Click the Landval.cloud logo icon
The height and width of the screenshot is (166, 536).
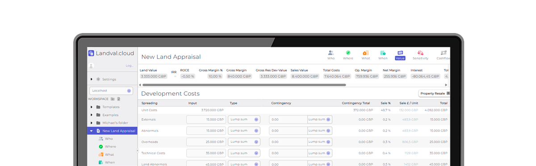click(x=91, y=53)
